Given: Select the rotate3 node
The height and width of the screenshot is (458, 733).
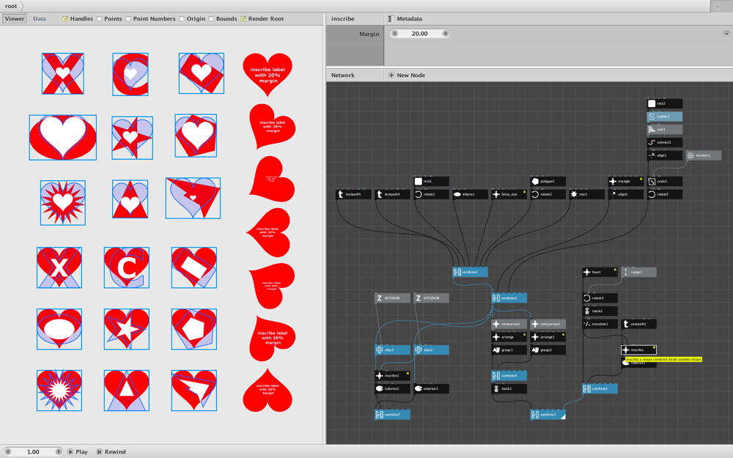Looking at the screenshot, I should point(664,194).
